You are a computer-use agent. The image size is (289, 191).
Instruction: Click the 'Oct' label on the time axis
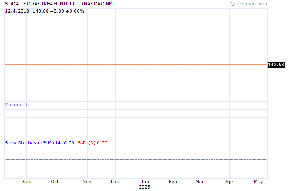[x=55, y=182]
